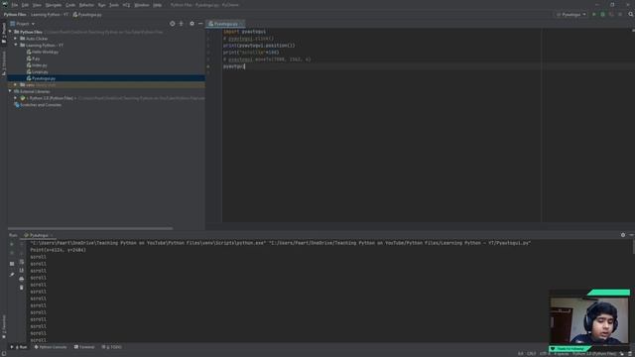Viewport: 635px width, 357px height.
Task: Click the clear all trash icon in Run console
Action: tap(22, 288)
